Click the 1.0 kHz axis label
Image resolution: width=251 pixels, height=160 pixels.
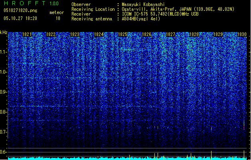[4, 72]
